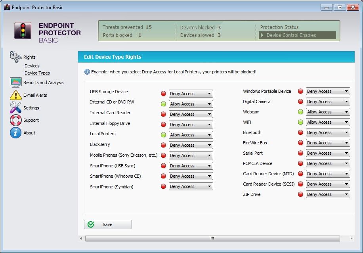
Task: Click the About info icon
Action: pos(15,133)
